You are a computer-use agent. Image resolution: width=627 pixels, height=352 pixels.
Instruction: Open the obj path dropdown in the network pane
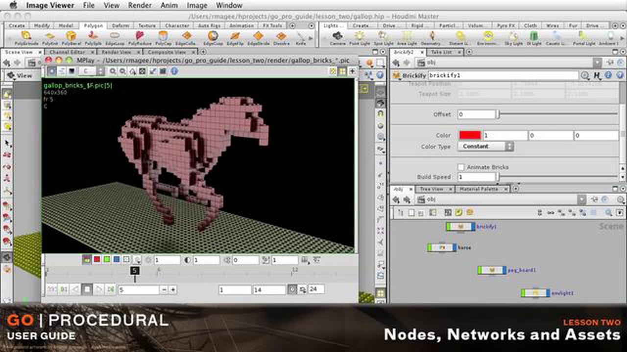[582, 199]
